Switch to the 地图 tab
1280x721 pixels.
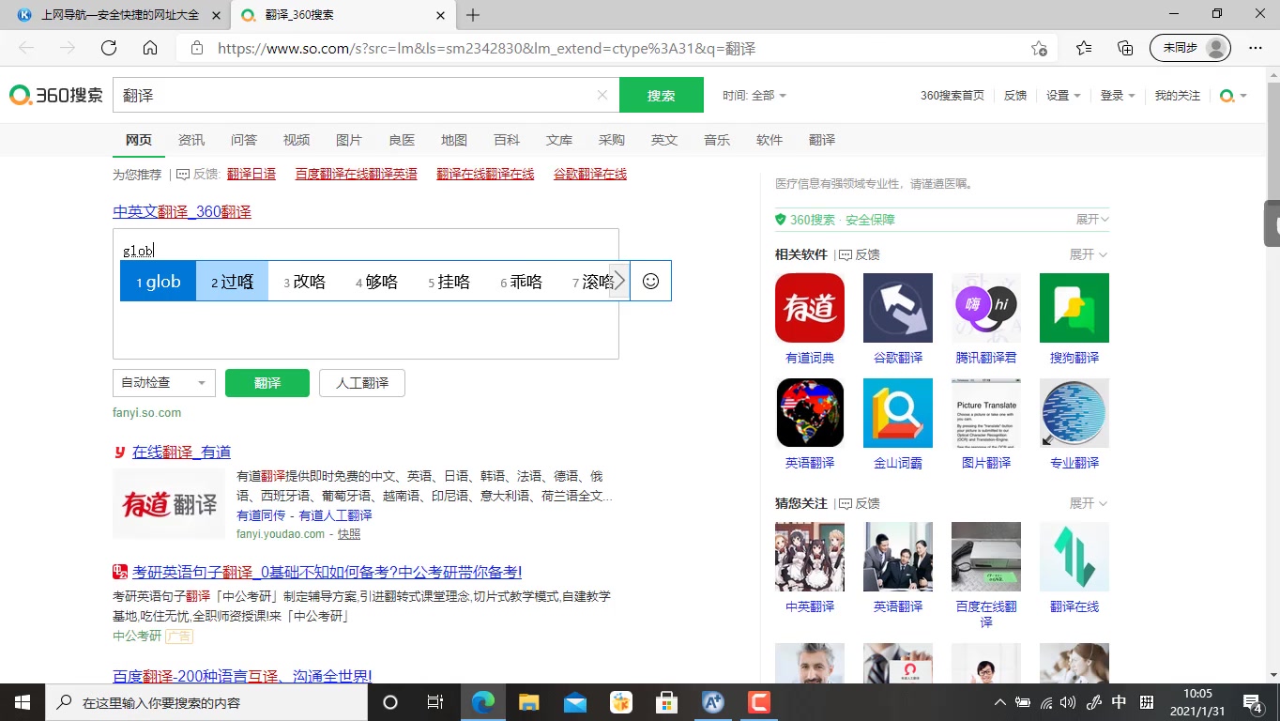click(x=454, y=140)
